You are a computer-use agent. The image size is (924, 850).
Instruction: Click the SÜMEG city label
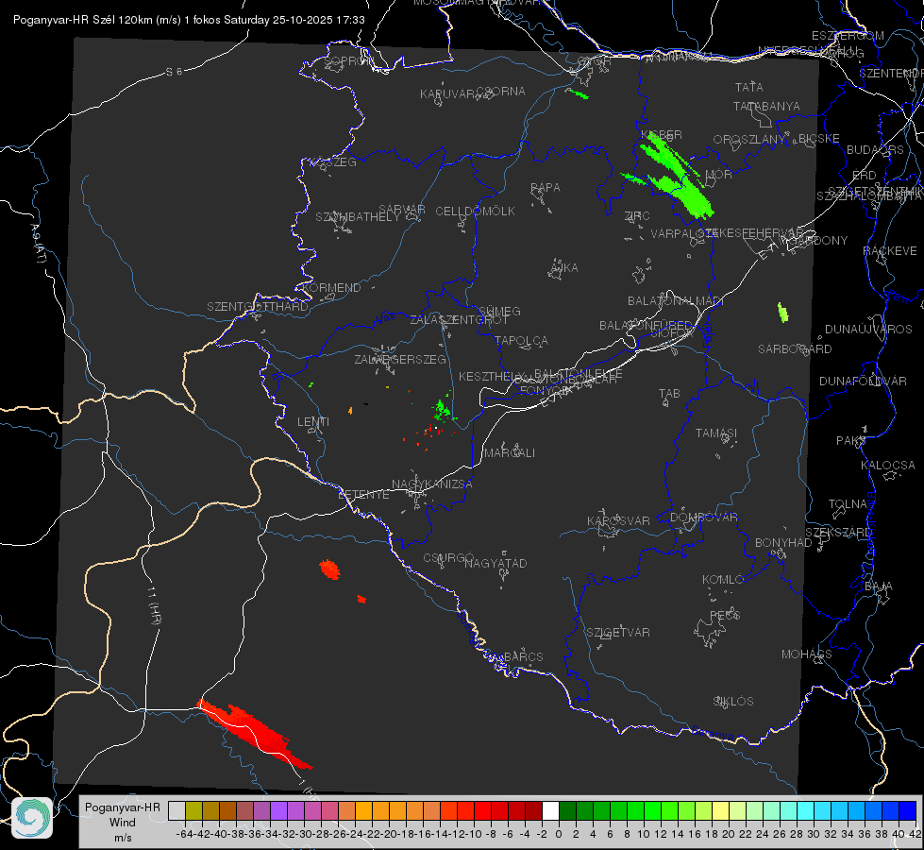click(x=499, y=311)
